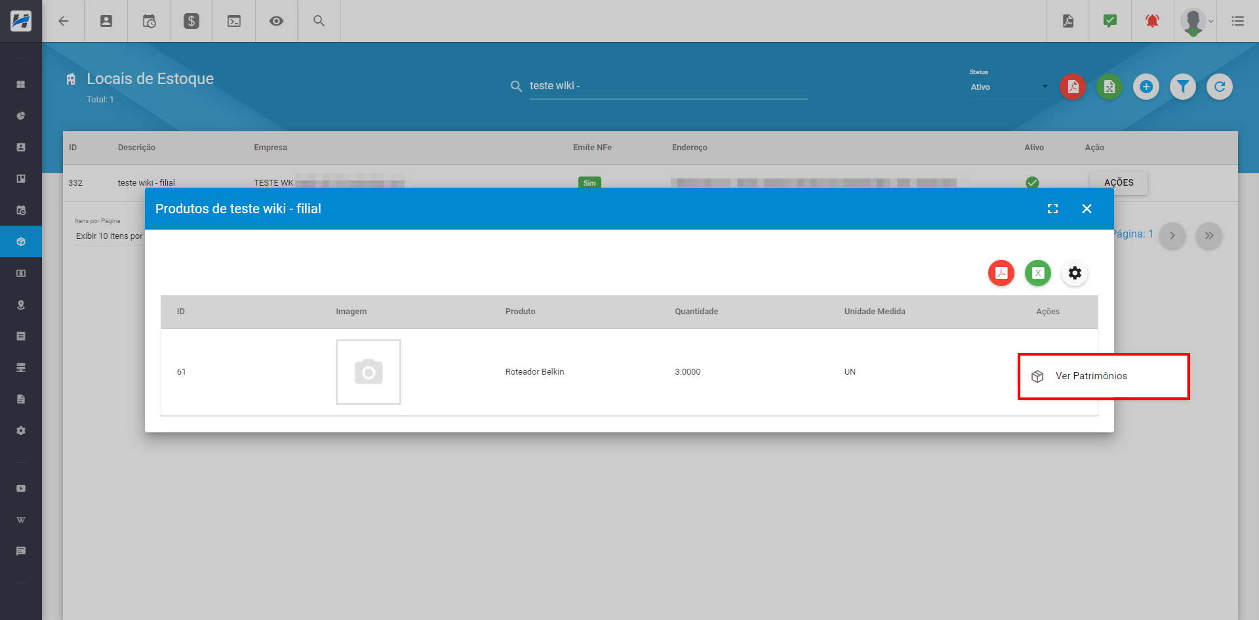Export dialog products to Excel

[1038, 273]
